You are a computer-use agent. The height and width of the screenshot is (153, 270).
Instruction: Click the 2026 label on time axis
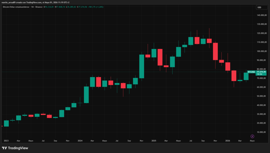(x=228, y=141)
